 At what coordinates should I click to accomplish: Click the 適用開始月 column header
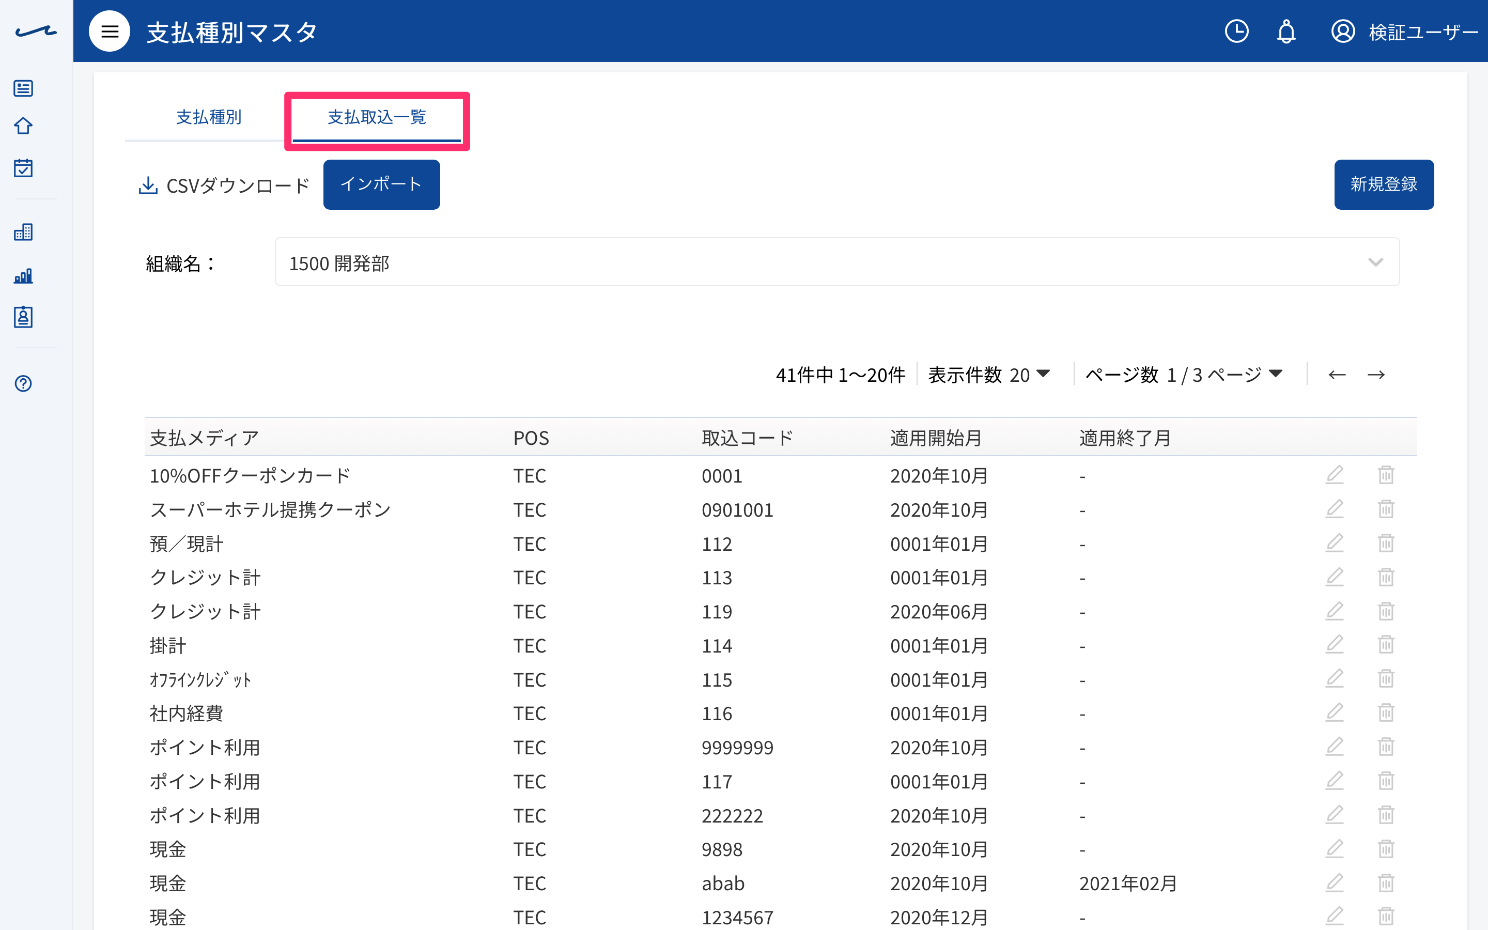pos(936,438)
